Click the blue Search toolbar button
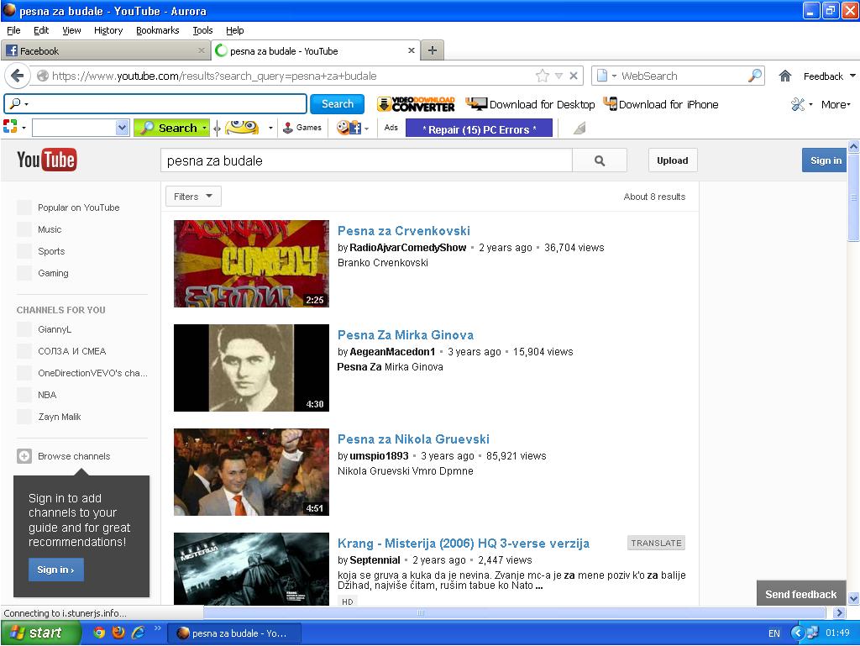Screen dimensions: 860x646 pos(338,103)
